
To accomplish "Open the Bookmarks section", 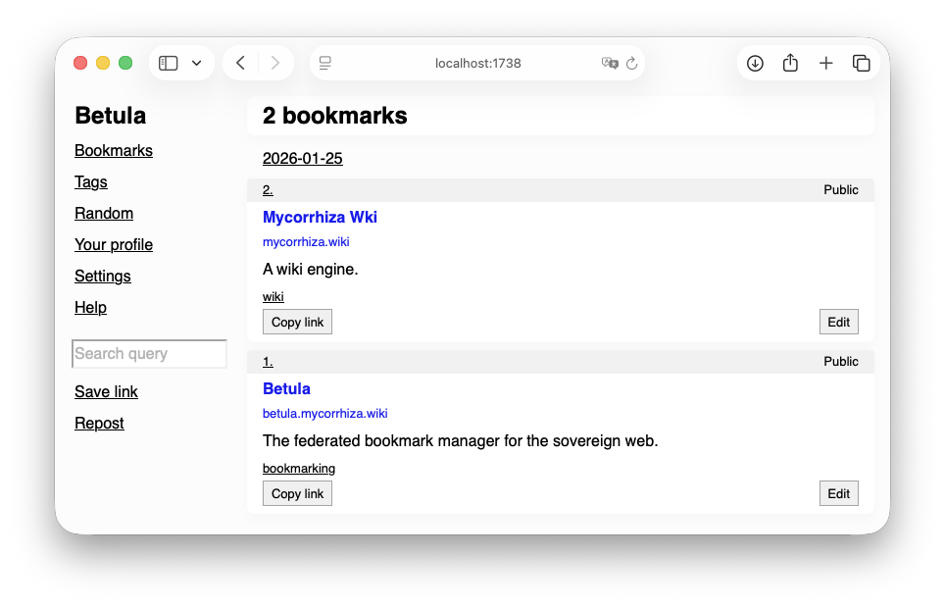I will [113, 150].
